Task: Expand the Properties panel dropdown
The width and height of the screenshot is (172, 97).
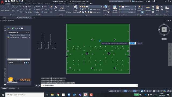Action: (123, 15)
